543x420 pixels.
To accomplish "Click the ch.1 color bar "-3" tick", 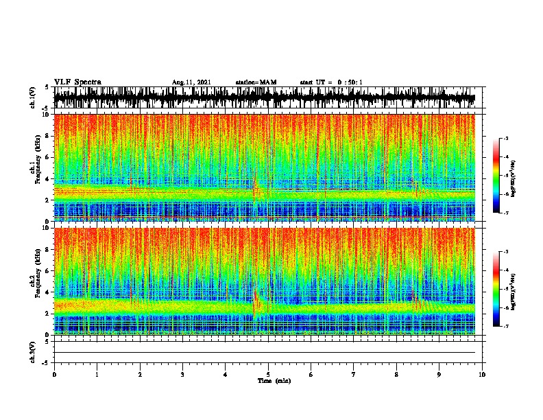I will point(505,138).
